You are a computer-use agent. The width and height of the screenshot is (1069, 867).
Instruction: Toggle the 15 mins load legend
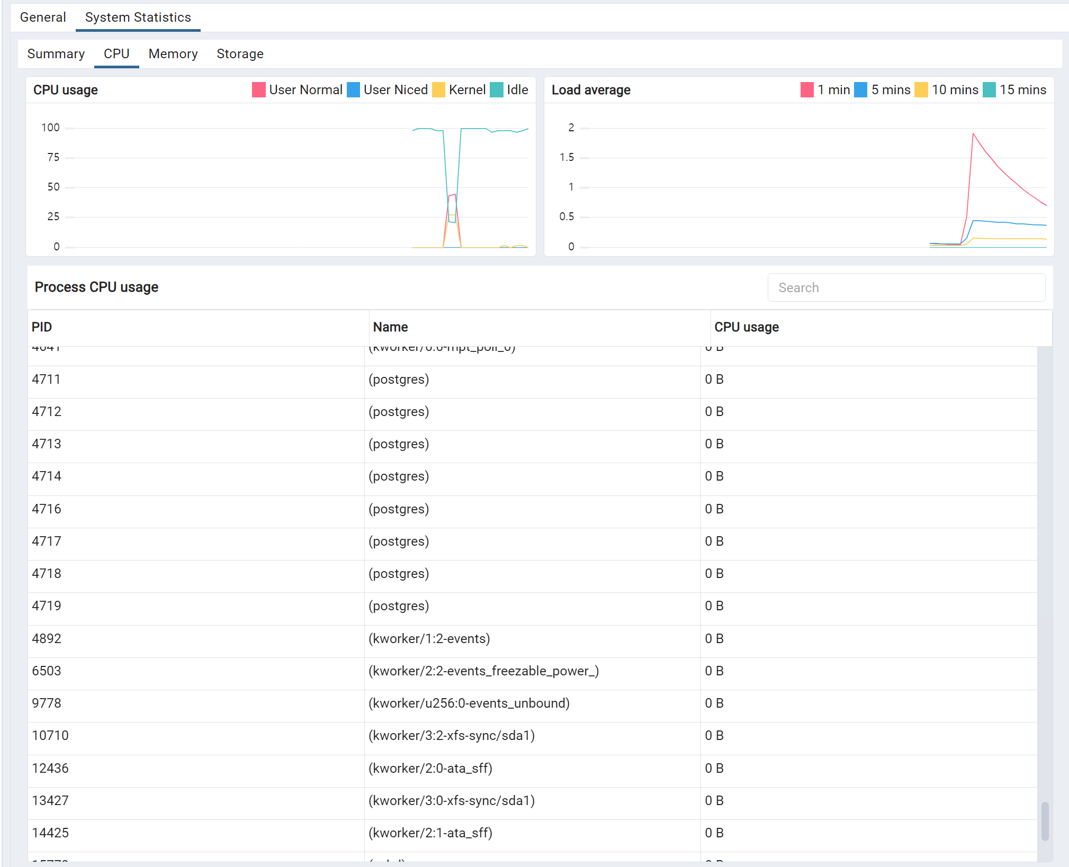click(989, 90)
